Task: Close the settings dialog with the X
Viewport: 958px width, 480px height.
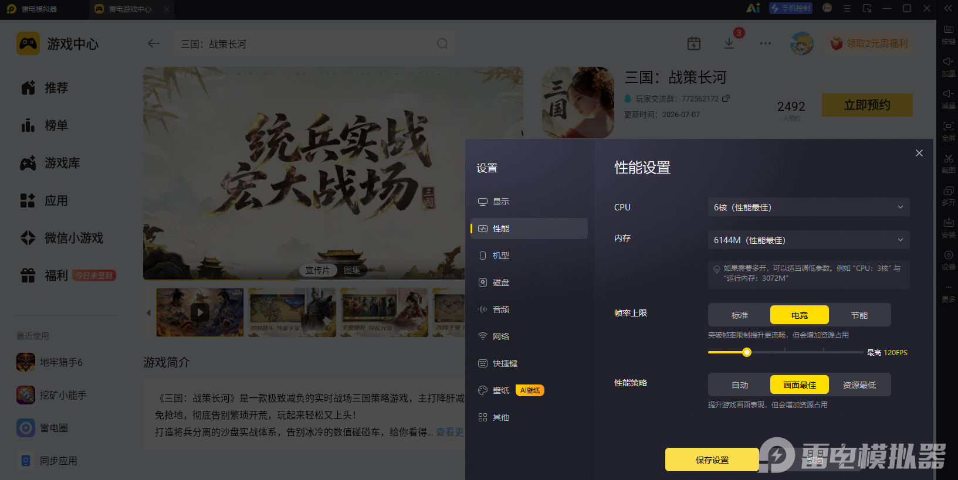Action: pos(919,153)
